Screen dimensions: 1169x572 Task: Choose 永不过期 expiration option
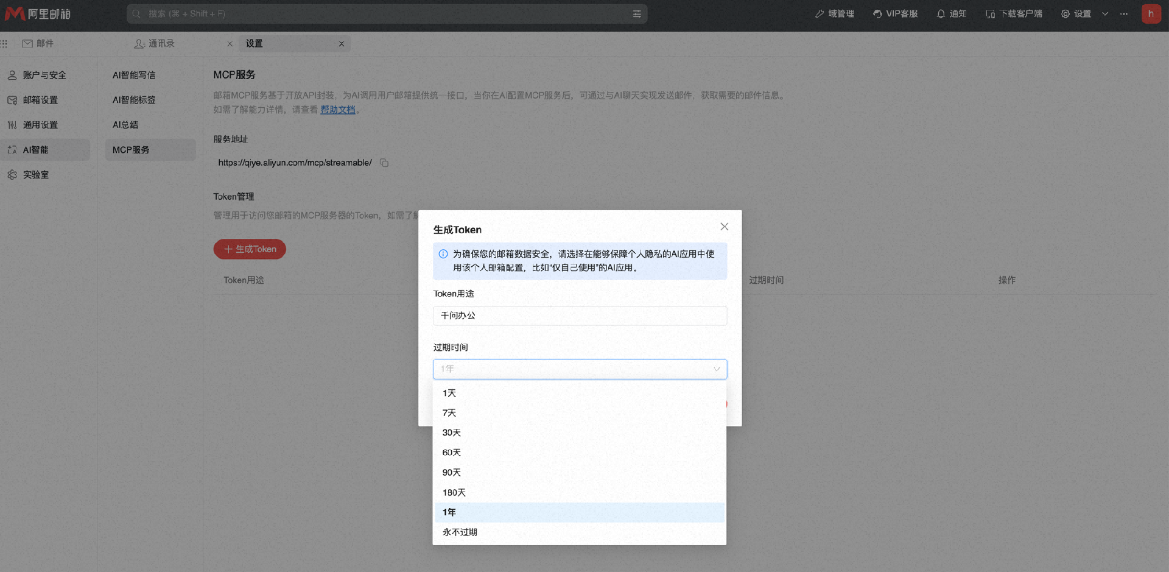pos(580,532)
